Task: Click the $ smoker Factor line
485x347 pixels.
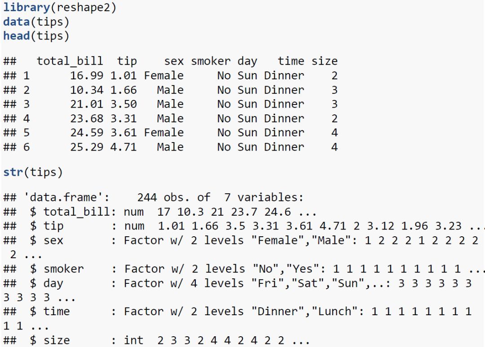Action: [244, 269]
